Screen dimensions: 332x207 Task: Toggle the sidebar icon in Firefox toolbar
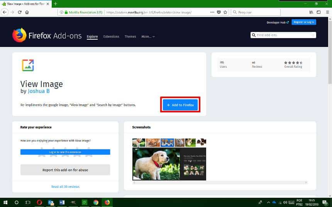tap(318, 12)
